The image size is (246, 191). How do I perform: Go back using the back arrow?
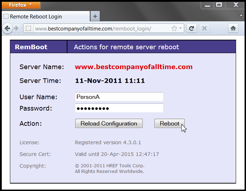[7, 29]
